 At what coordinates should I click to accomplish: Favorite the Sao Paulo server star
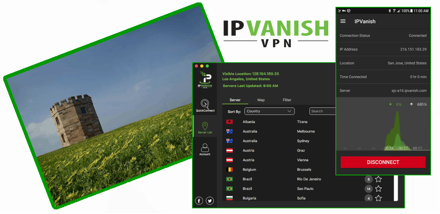[378, 189]
